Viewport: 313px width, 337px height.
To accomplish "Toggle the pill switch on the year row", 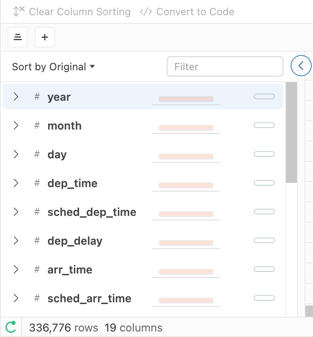I will click(264, 97).
